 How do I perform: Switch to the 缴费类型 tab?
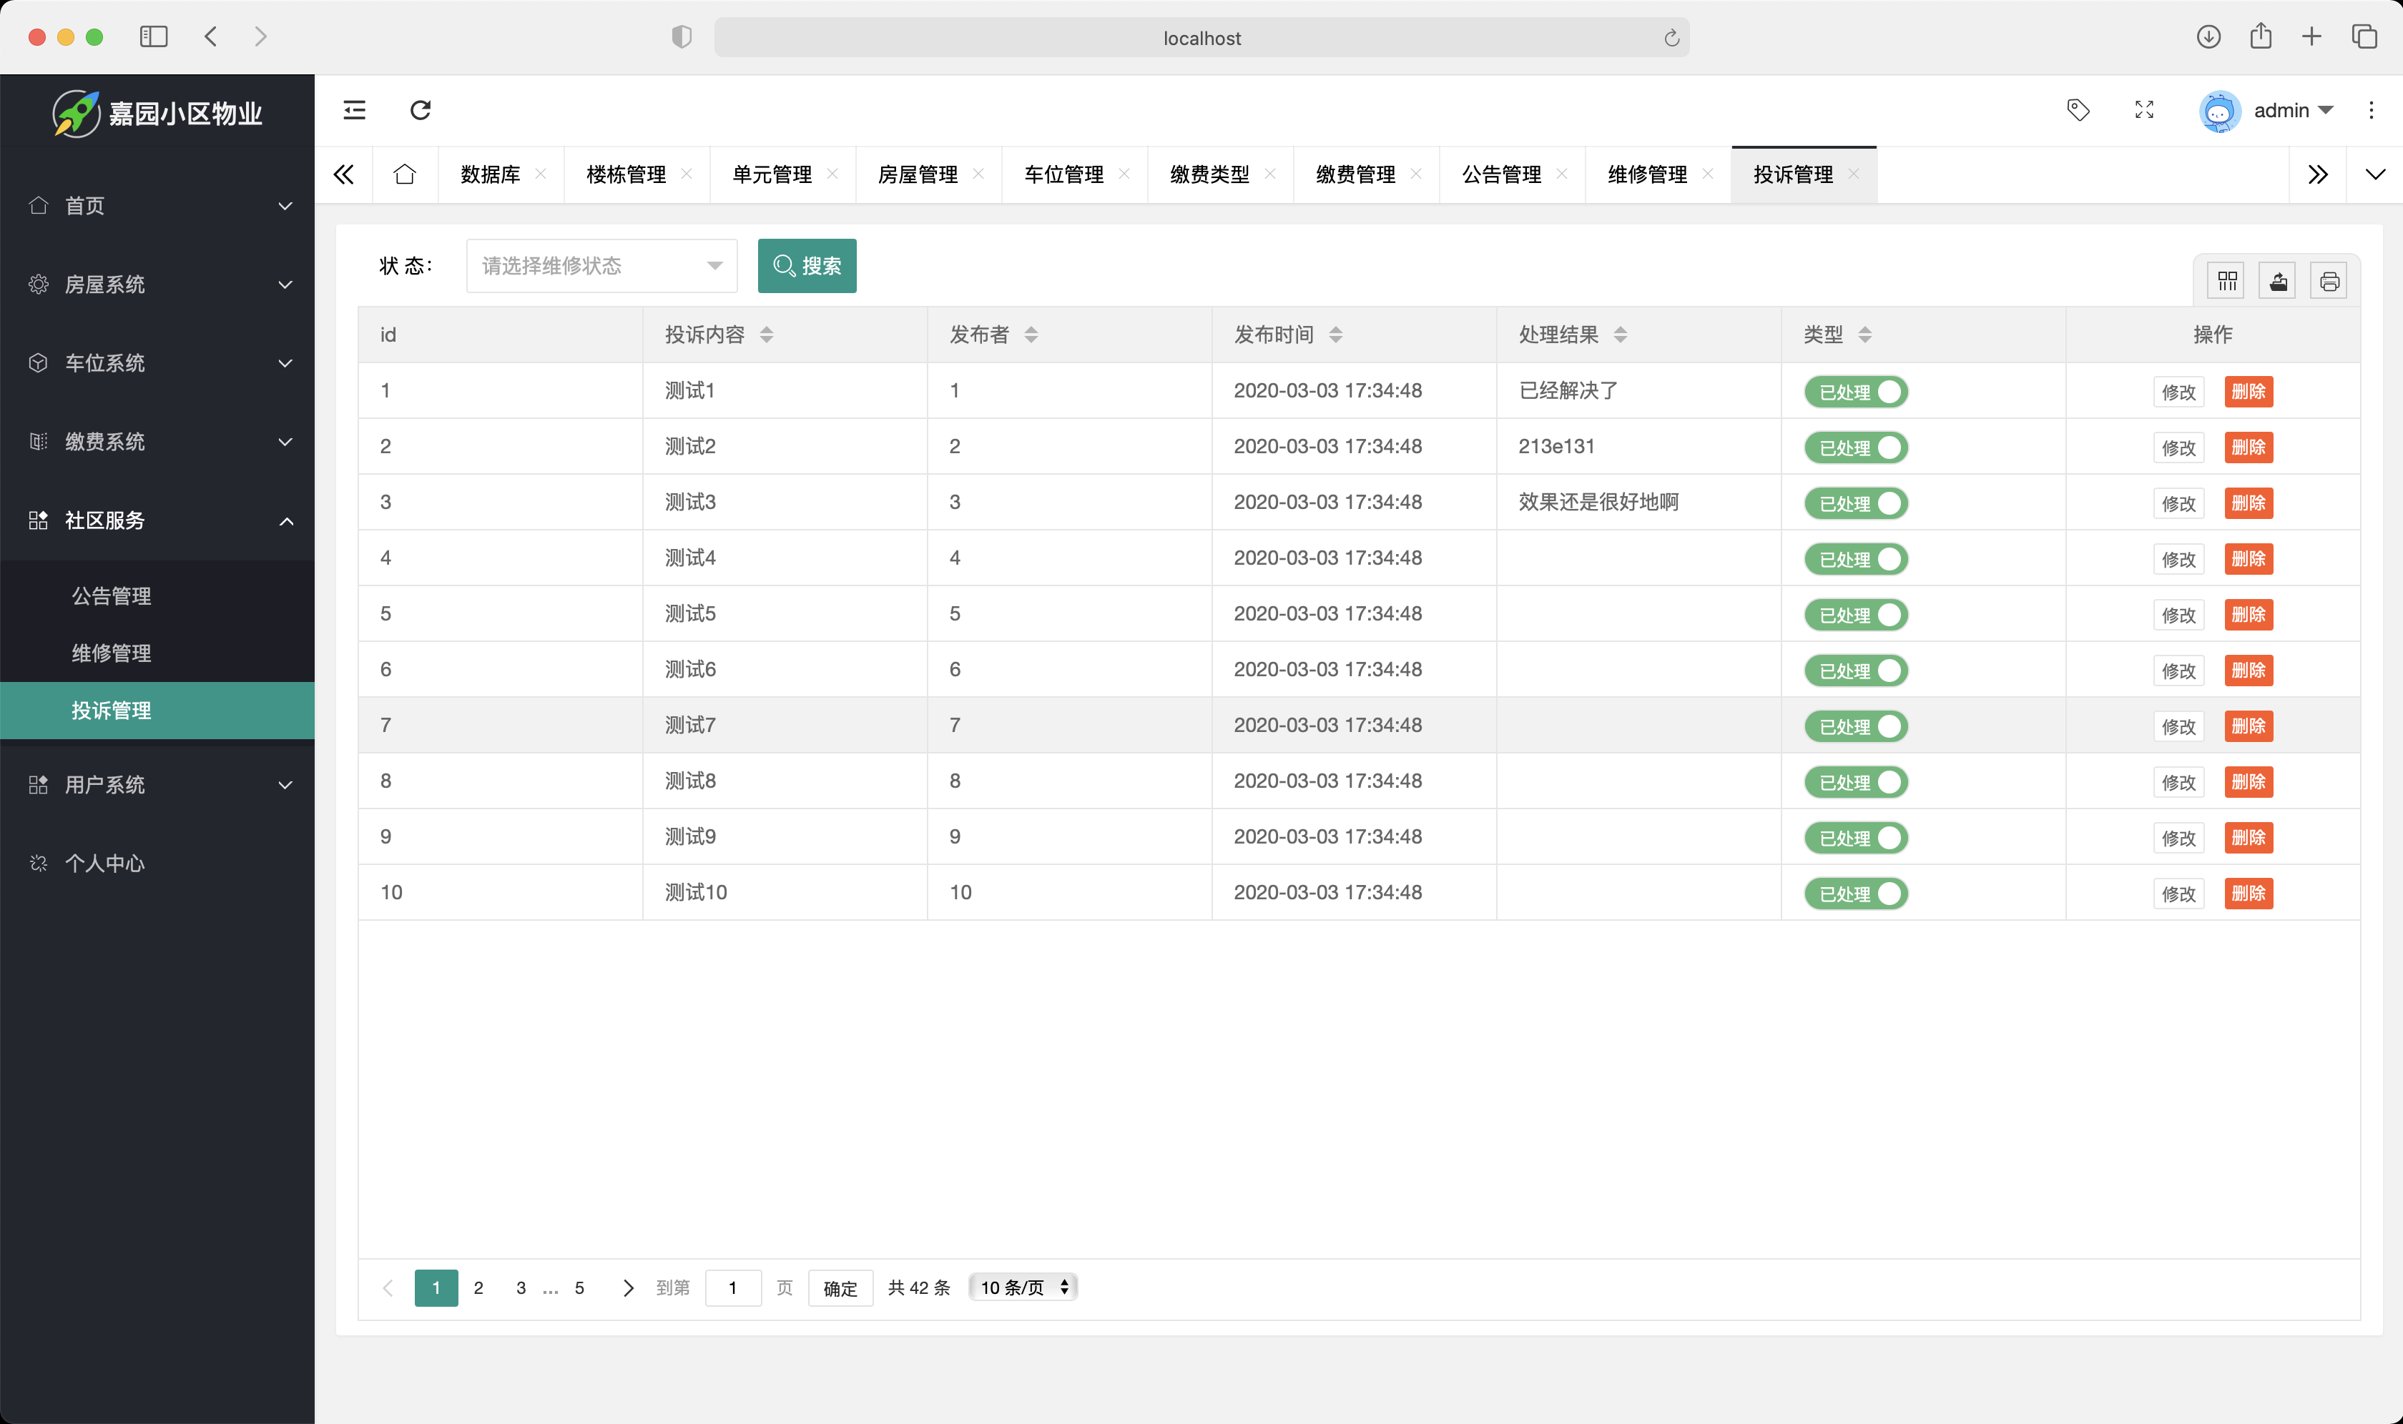pyautogui.click(x=1209, y=174)
